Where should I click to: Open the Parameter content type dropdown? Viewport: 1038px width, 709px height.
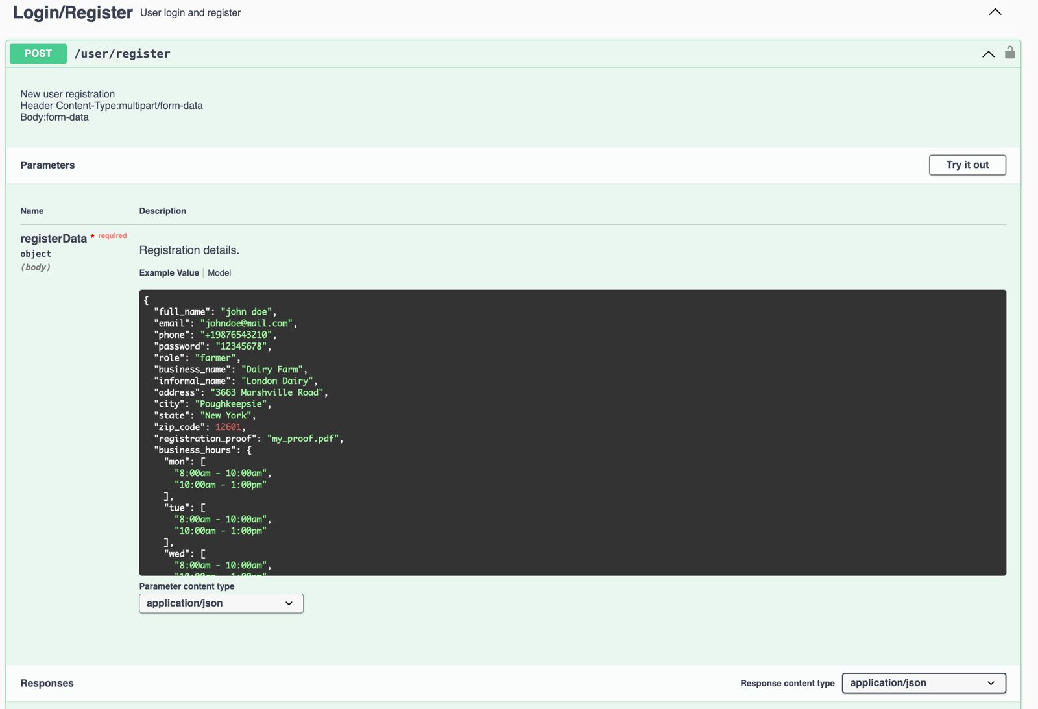click(x=221, y=603)
